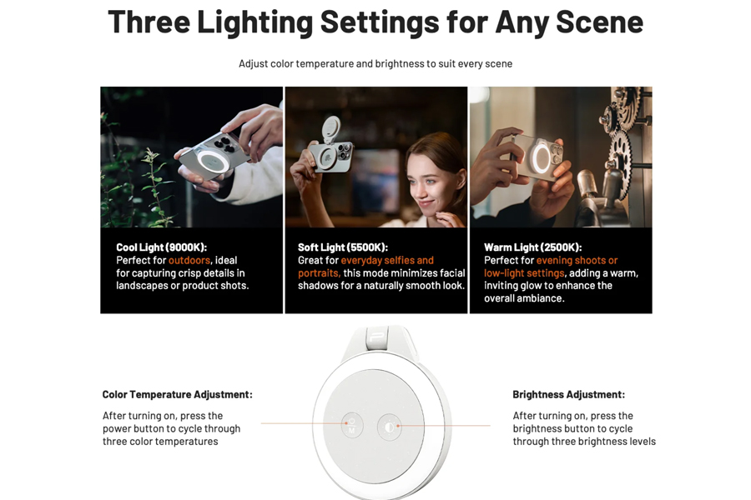Click the orange 'everyday selfies and' text
The image size is (751, 500).
tap(387, 260)
